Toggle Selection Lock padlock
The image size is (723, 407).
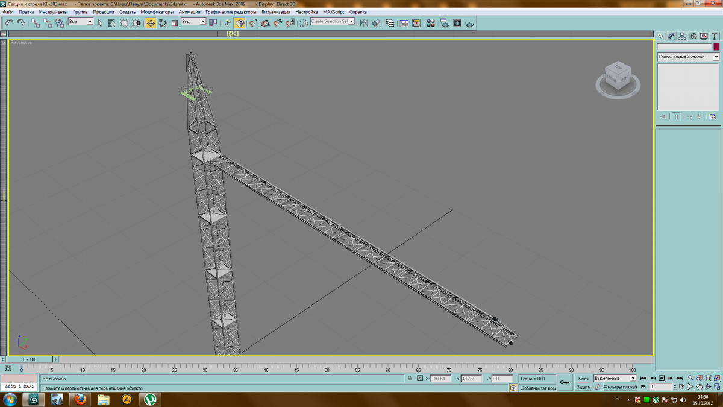click(410, 379)
